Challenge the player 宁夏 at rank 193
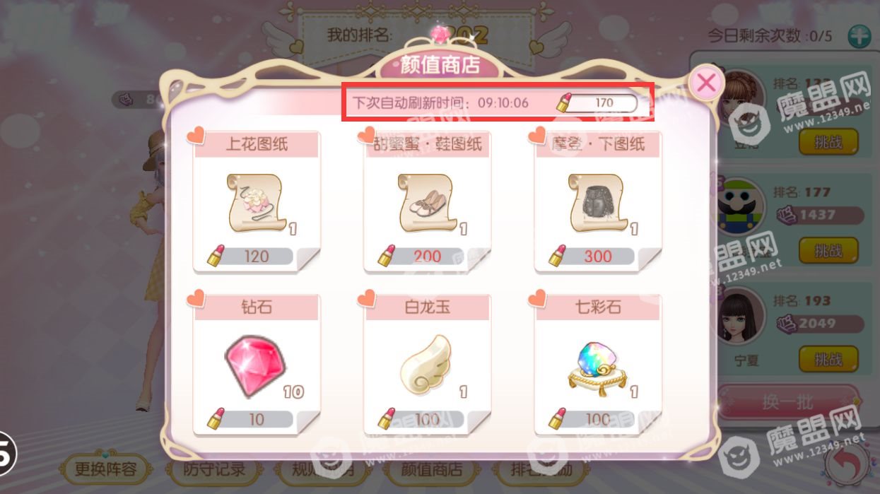The width and height of the screenshot is (880, 494). [828, 360]
